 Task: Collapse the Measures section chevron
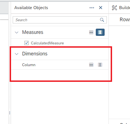[17, 33]
